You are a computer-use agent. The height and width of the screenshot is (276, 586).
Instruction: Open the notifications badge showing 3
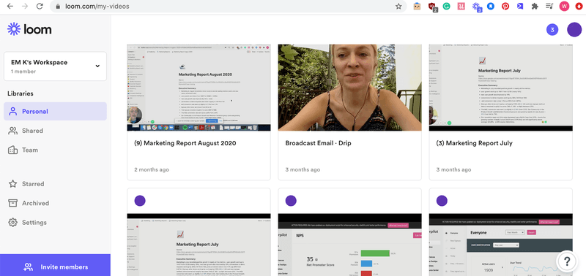click(552, 30)
